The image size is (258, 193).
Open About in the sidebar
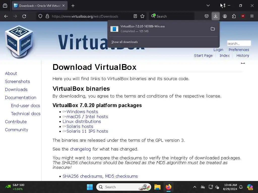[x=11, y=73]
